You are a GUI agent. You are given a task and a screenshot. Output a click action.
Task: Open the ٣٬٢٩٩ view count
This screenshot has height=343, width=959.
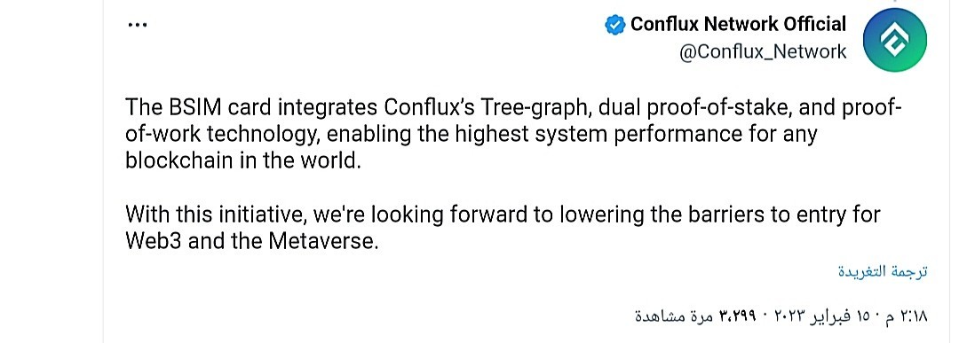(x=738, y=316)
